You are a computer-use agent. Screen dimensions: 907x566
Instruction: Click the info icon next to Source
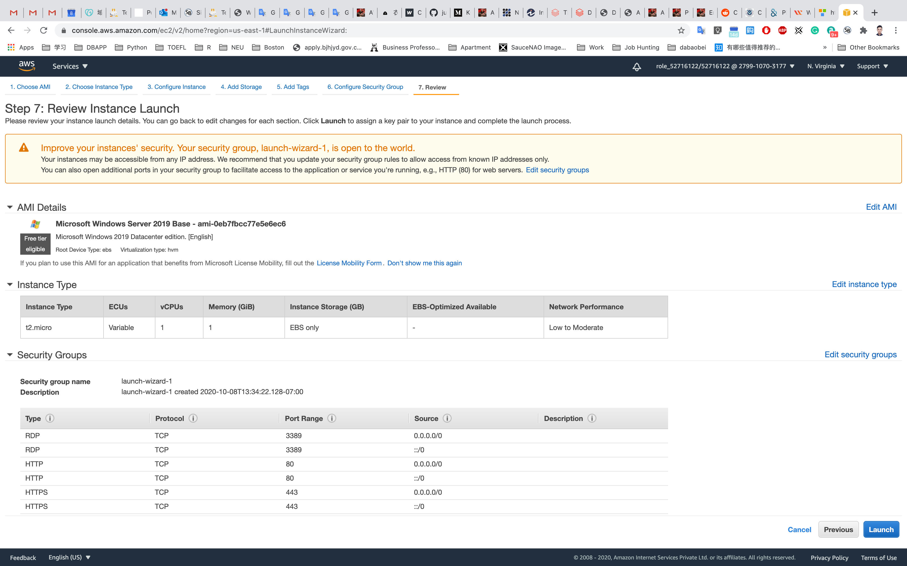click(447, 418)
